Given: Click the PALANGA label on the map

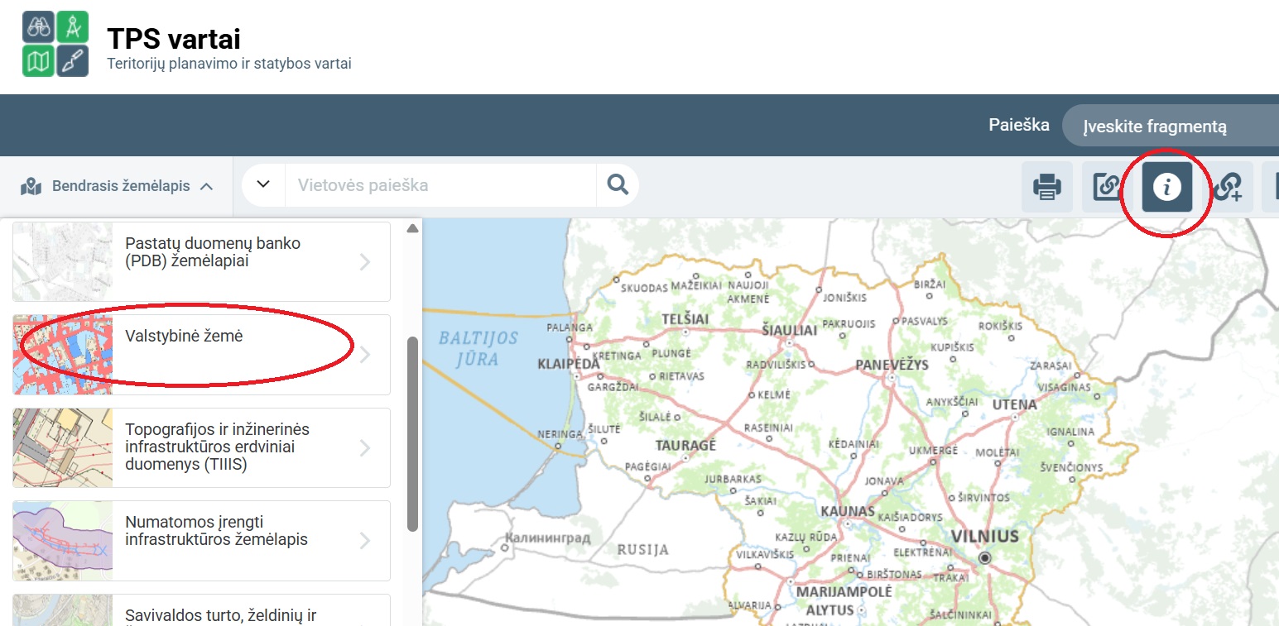Looking at the screenshot, I should point(570,327).
